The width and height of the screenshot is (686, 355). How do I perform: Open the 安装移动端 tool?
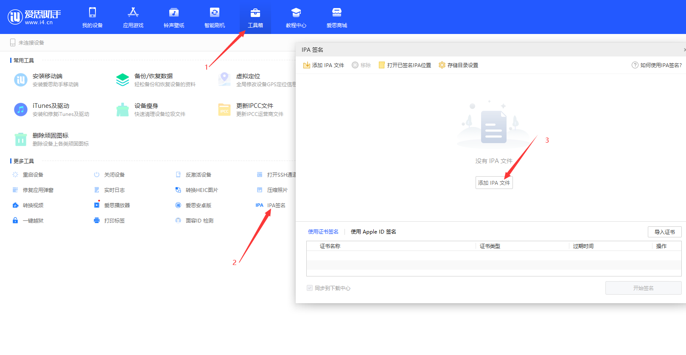(47, 80)
